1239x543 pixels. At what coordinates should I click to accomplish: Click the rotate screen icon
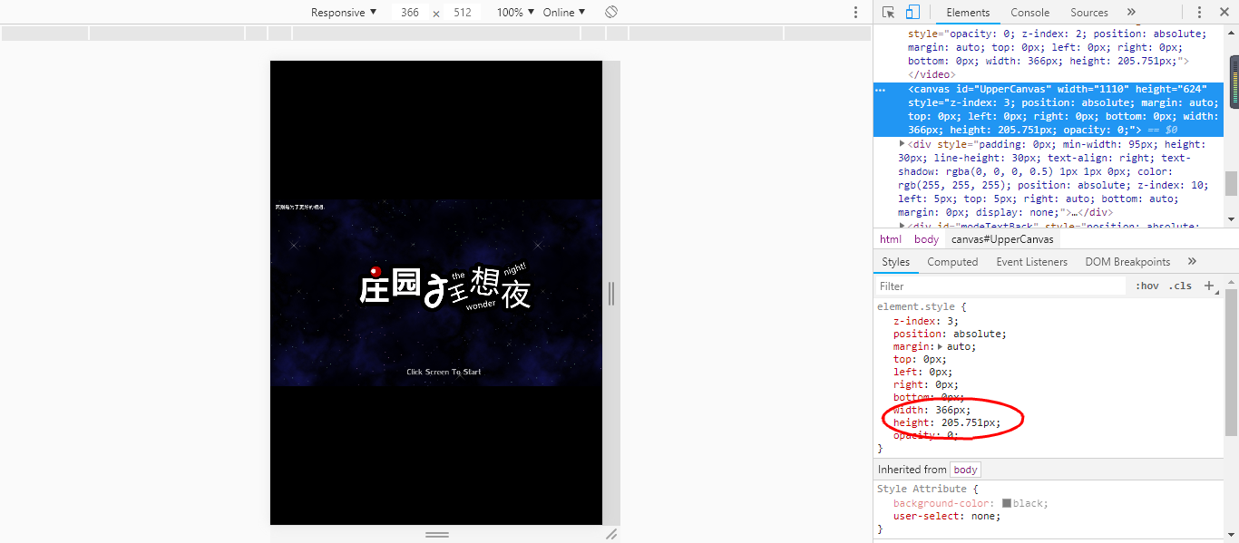(611, 13)
